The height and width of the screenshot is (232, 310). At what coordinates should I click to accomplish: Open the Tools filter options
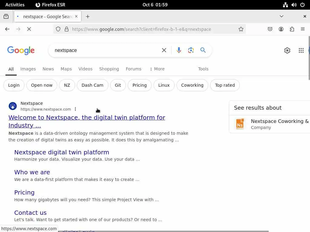pos(203,69)
